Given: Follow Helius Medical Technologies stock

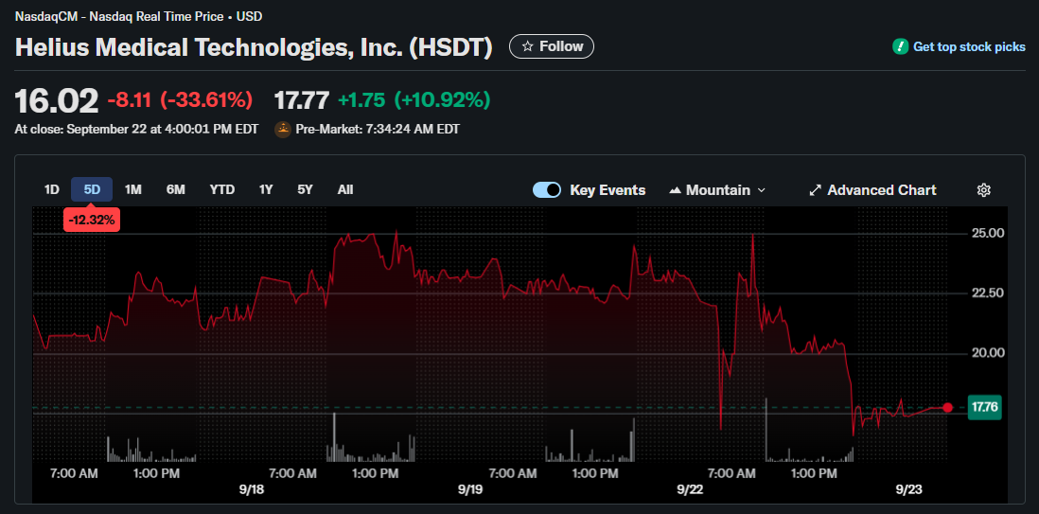Looking at the screenshot, I should point(552,46).
